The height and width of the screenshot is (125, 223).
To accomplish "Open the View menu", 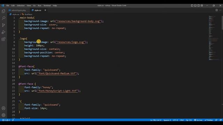I will point(29,6).
